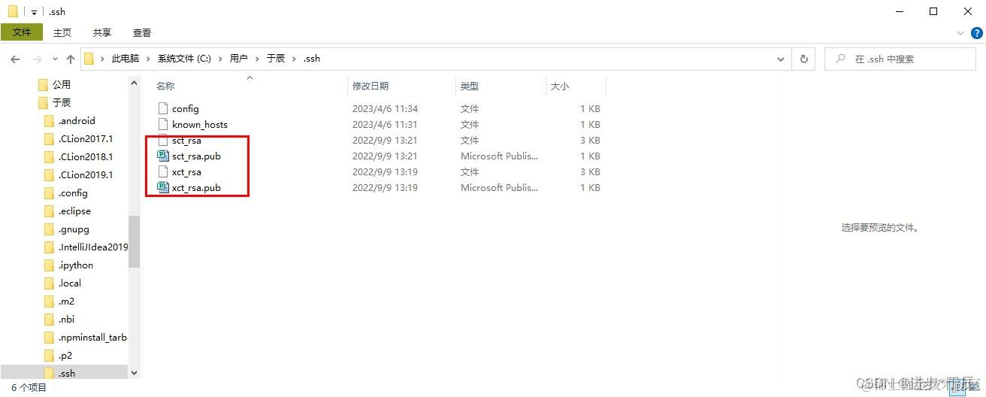Open the .CLion2017.1 folder in the tree

click(86, 139)
